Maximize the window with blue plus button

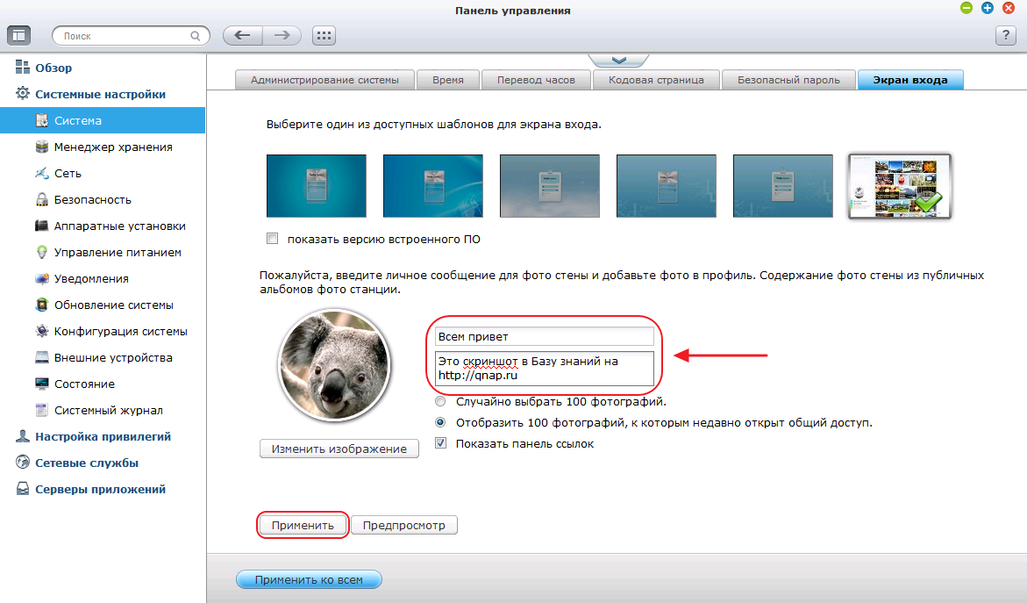click(987, 8)
